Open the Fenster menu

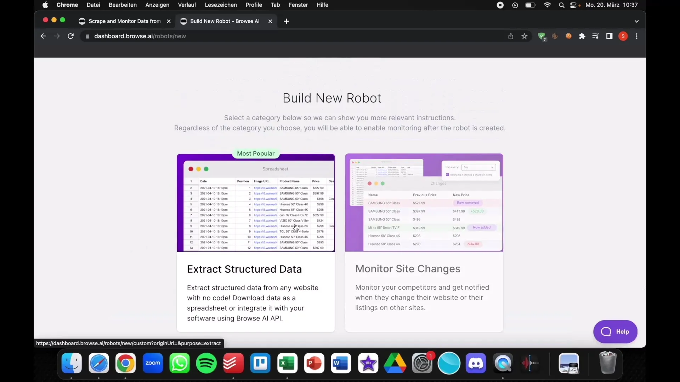298,5
